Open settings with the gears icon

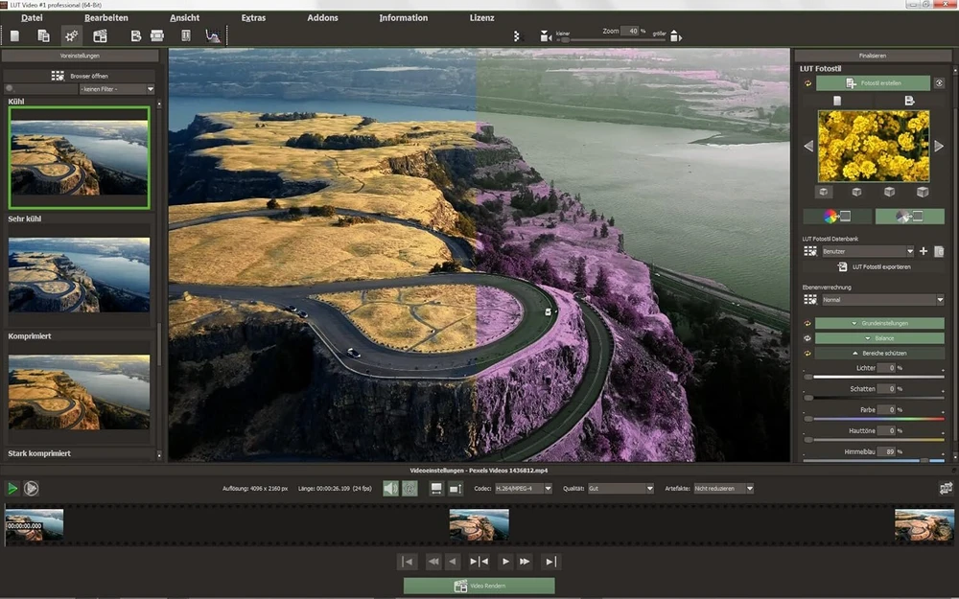click(72, 36)
